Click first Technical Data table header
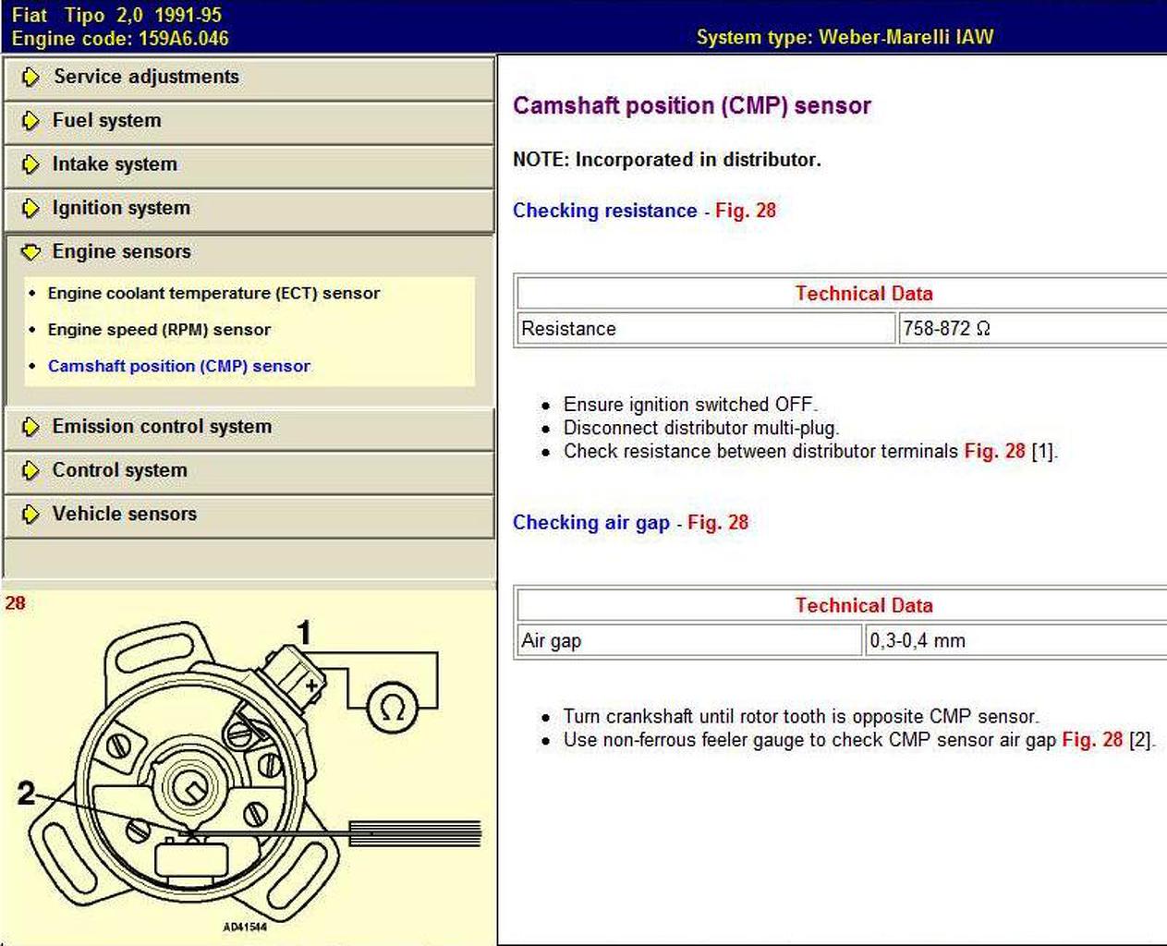 [864, 294]
